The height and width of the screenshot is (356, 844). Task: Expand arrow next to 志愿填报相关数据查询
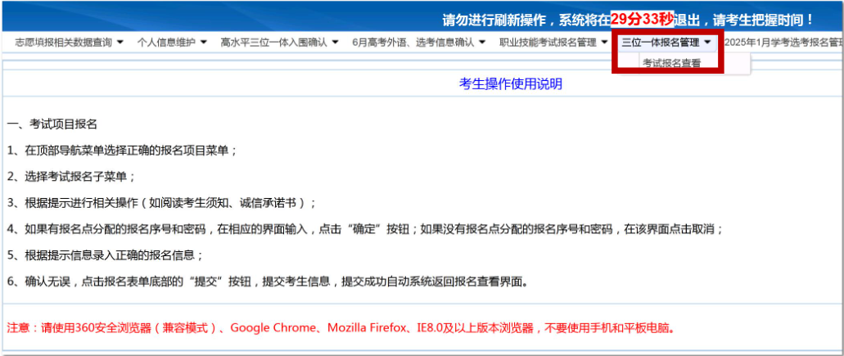click(x=120, y=42)
